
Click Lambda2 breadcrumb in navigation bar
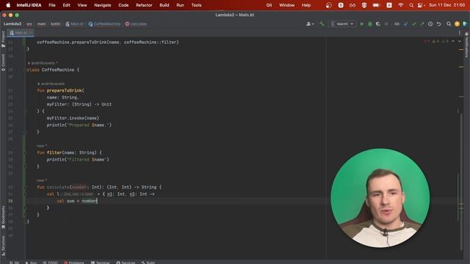[12, 24]
